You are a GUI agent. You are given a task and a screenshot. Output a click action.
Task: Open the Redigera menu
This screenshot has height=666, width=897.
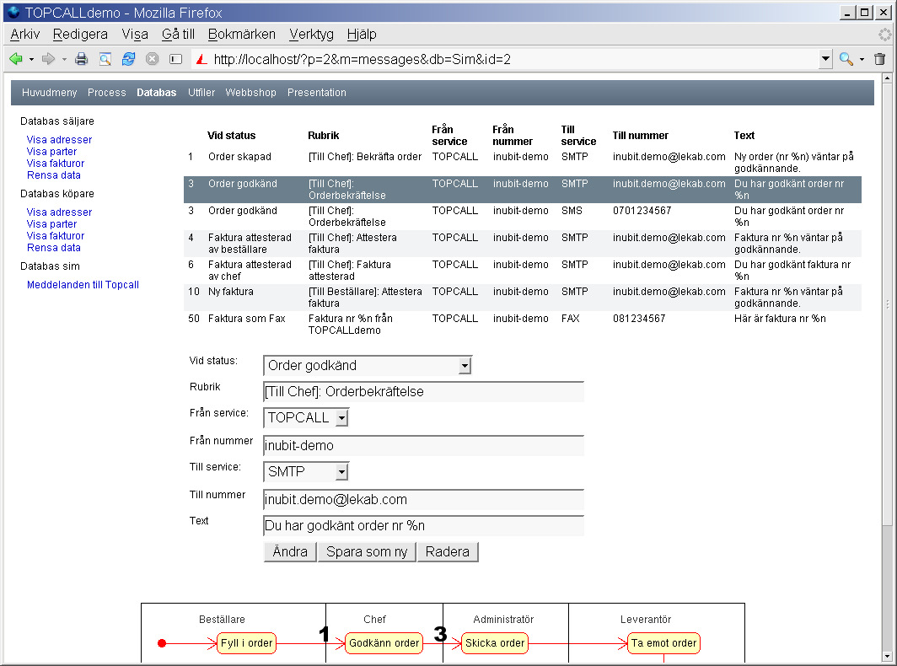coord(80,35)
